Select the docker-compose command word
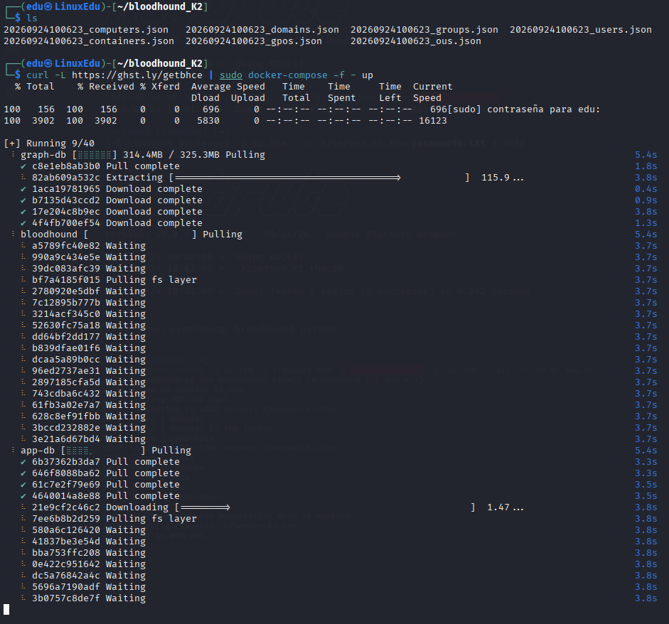The height and width of the screenshot is (624, 669). coord(287,75)
